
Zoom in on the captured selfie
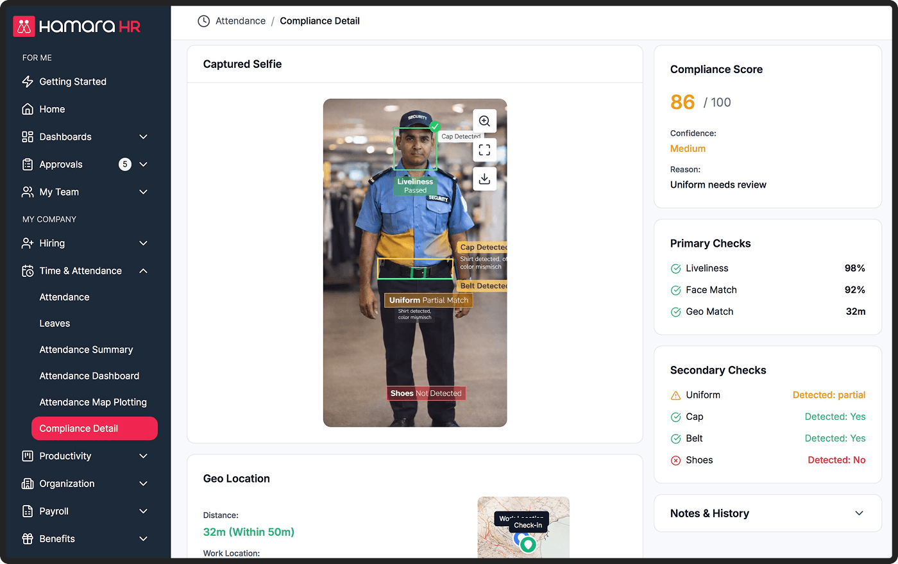pos(484,121)
